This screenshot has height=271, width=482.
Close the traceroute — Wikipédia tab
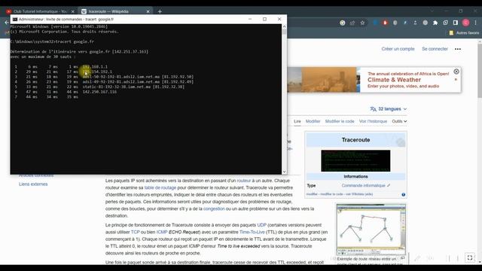[148, 11]
